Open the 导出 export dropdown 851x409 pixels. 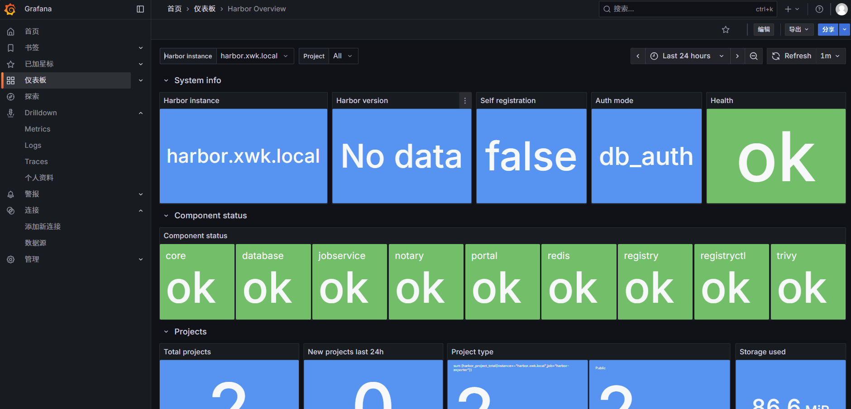[799, 30]
